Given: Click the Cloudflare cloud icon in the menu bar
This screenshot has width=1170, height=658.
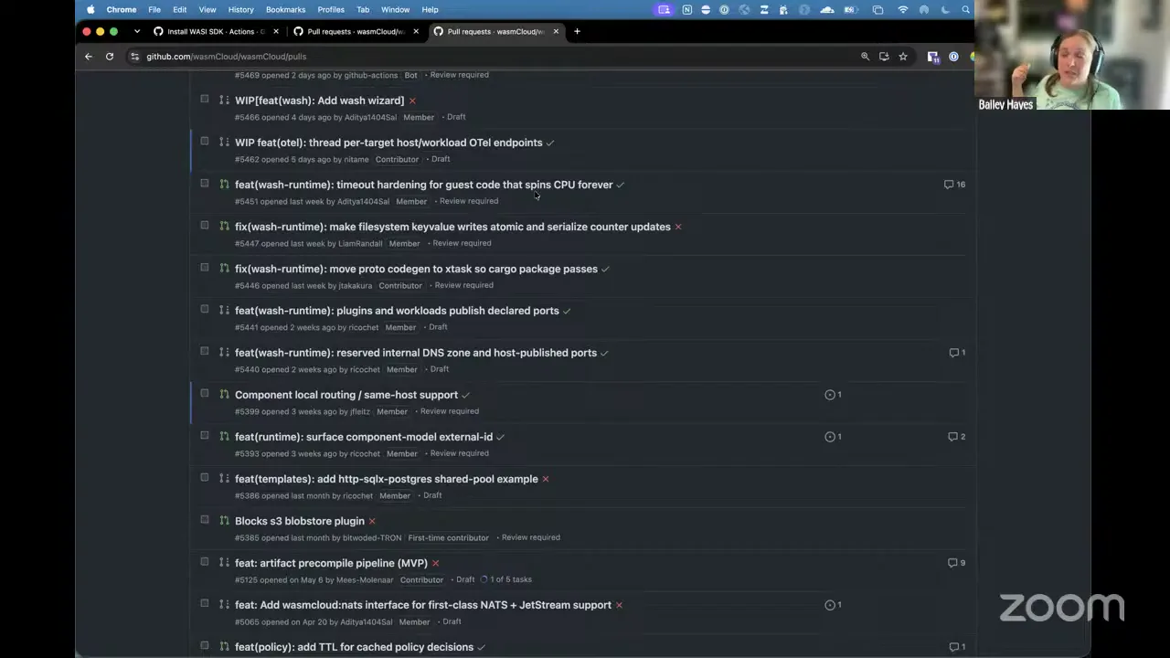Looking at the screenshot, I should click(827, 9).
